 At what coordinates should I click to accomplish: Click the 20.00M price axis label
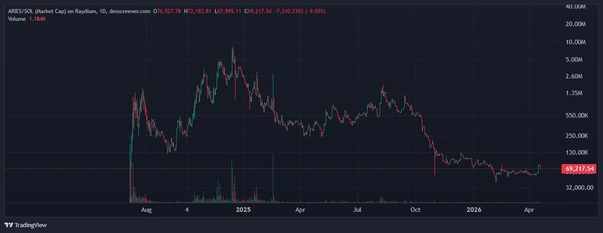click(x=575, y=24)
